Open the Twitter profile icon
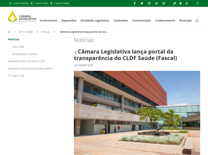The image size is (208, 155). [142, 3]
